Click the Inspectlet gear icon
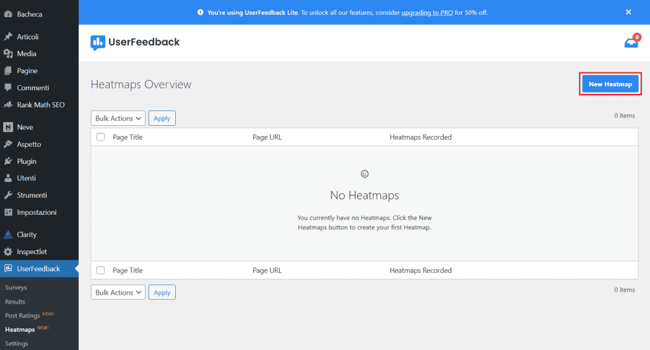The height and width of the screenshot is (350, 650). (8, 252)
